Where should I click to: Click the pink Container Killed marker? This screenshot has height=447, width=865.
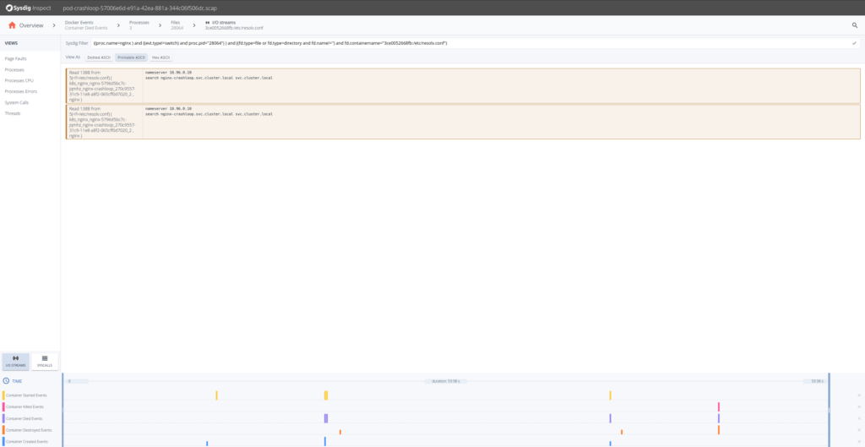718,406
